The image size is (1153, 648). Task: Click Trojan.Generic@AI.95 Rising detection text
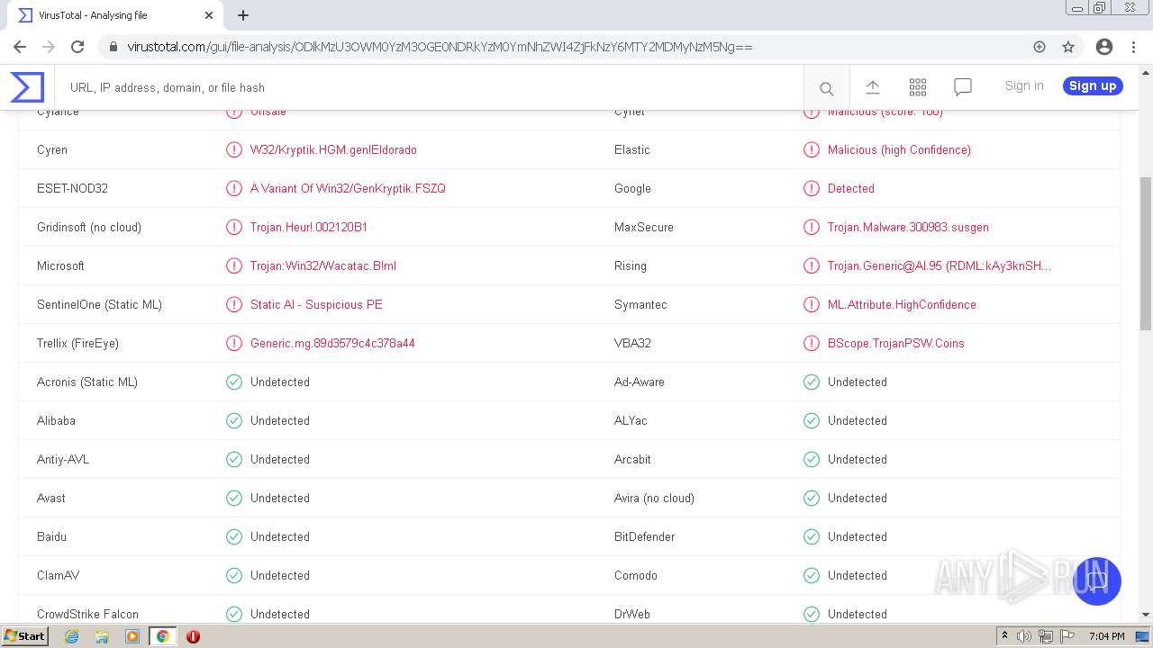click(x=940, y=266)
